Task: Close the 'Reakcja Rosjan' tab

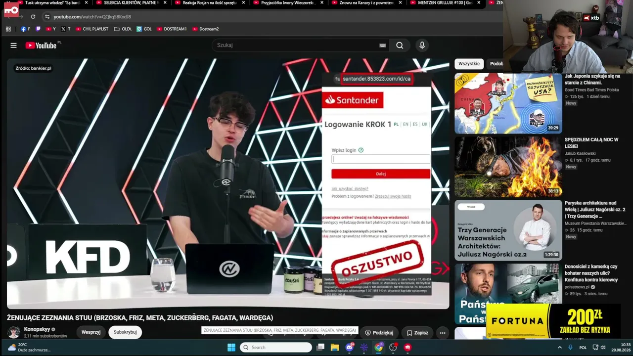Action: pos(243,3)
